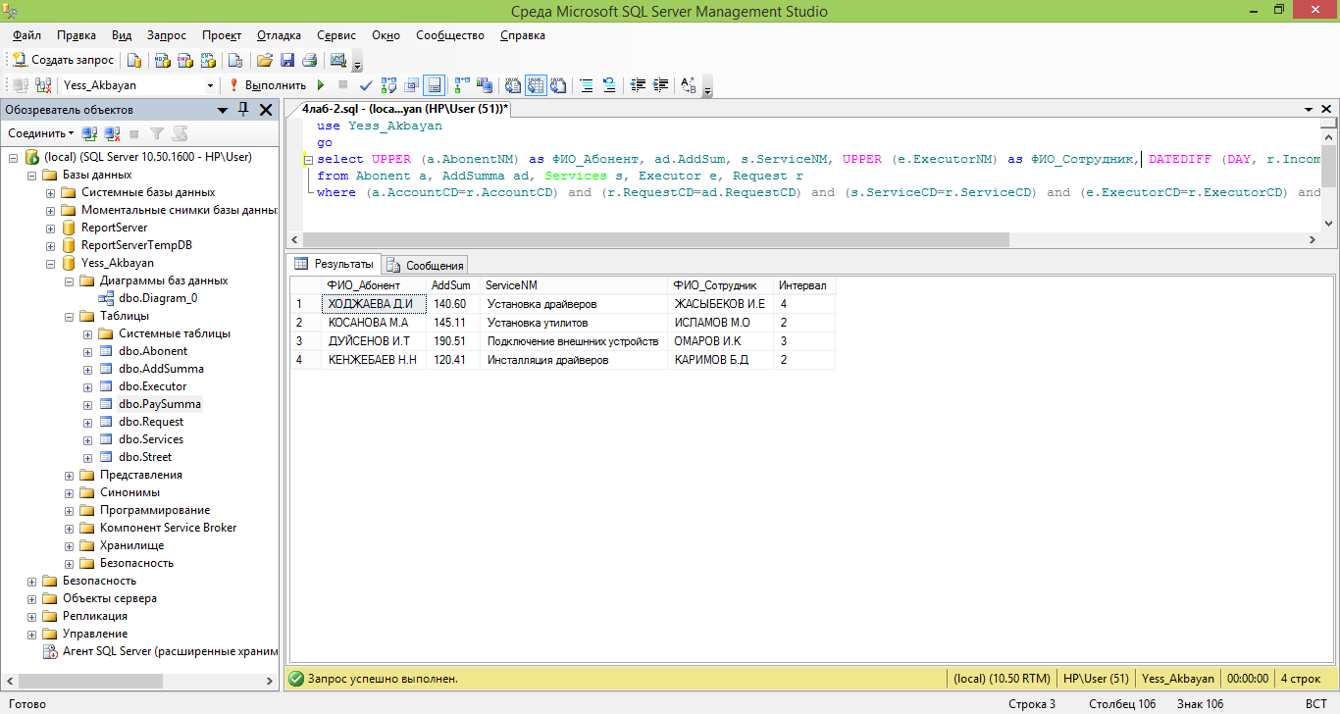Open the Отладка menu
The width and height of the screenshot is (1340, 714).
[x=279, y=35]
